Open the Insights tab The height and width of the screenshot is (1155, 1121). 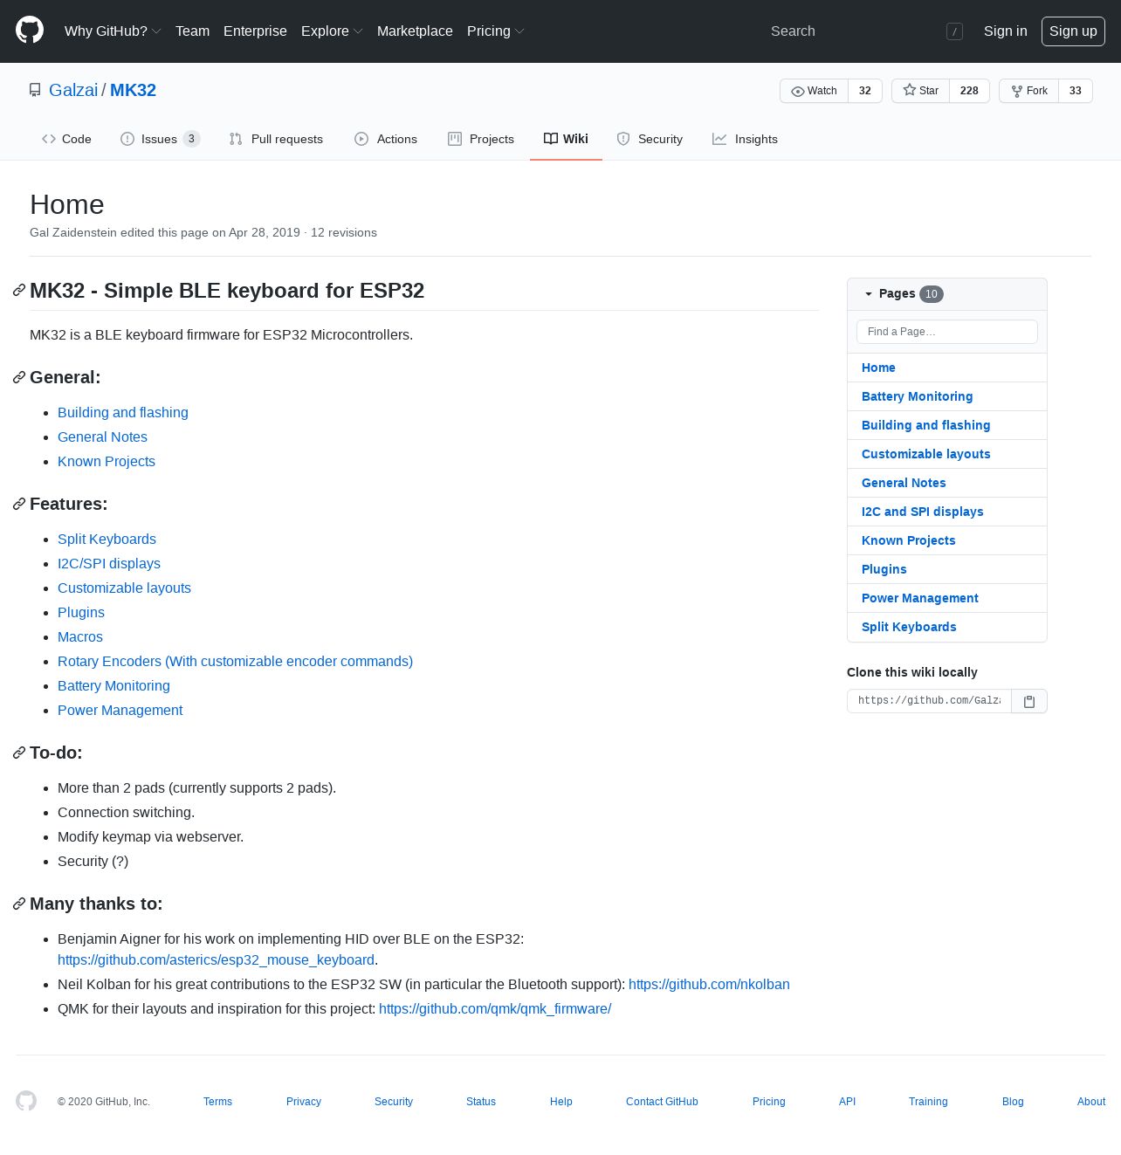point(745,139)
